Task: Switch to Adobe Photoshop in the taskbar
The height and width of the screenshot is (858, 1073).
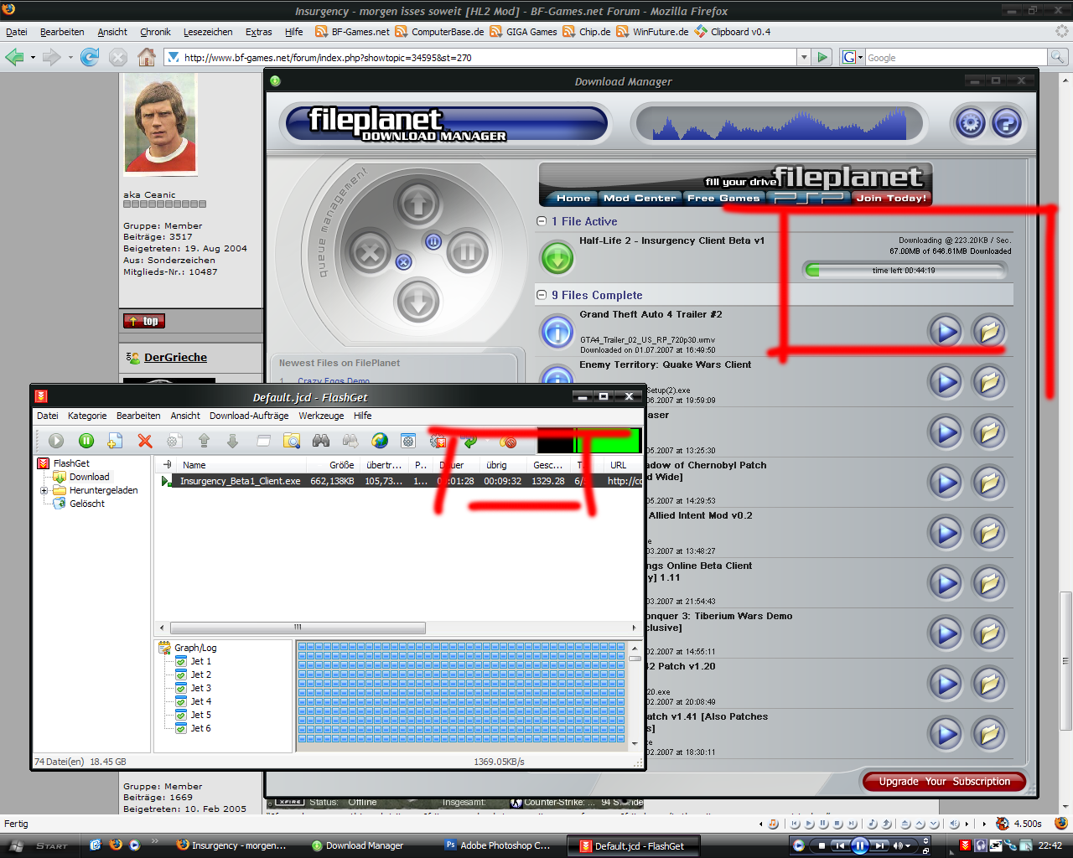Action: coord(498,845)
